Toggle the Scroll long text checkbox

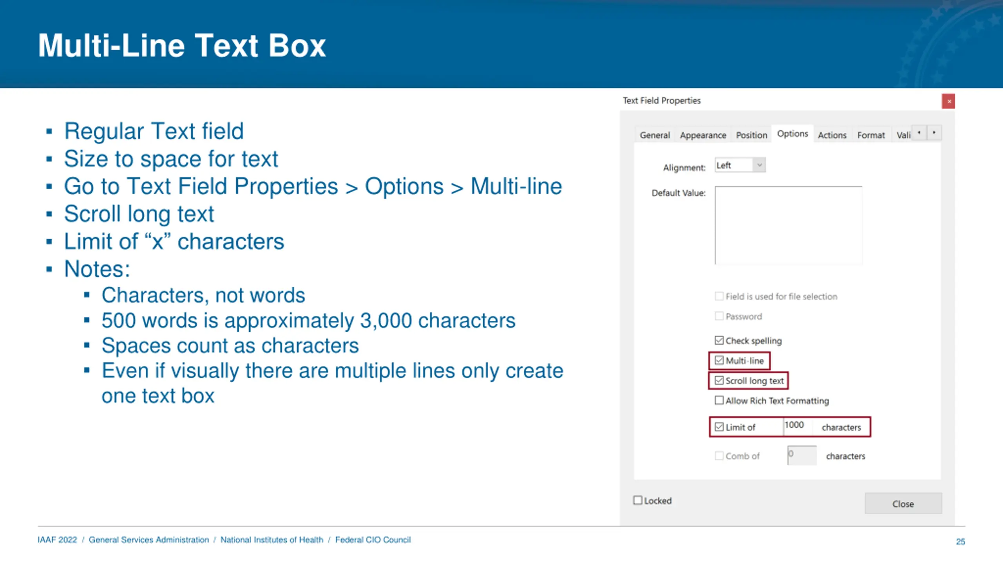click(x=719, y=380)
